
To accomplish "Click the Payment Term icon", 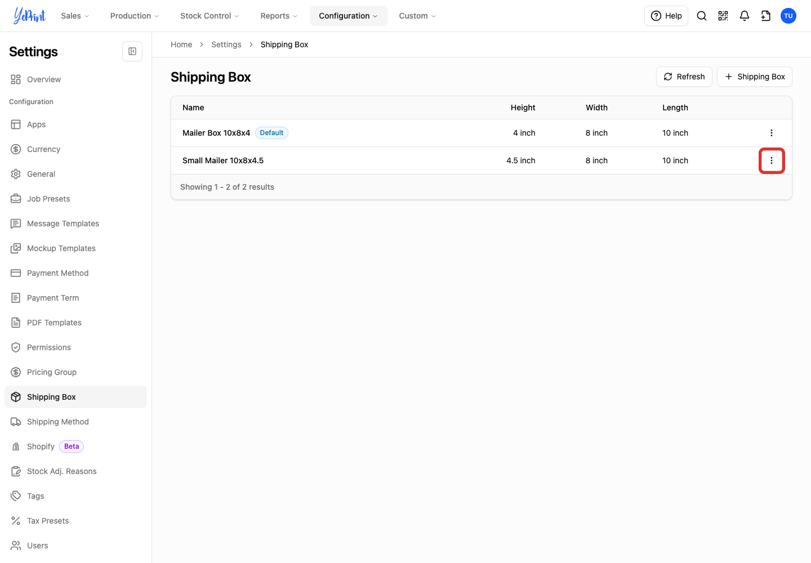I will point(16,298).
